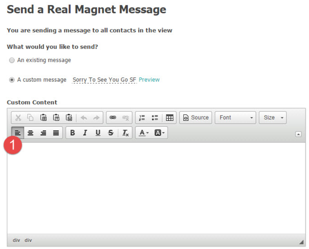This screenshot has height=249, width=309.
Task: Click the Paste as plain text icon
Action: pos(56,118)
